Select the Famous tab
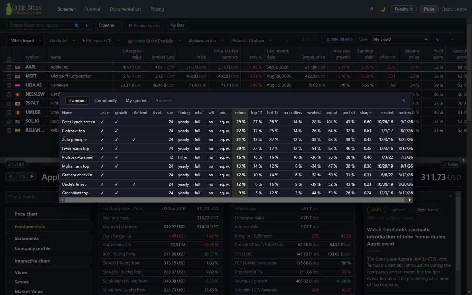Screen dimensions: 472x295 (77, 100)
